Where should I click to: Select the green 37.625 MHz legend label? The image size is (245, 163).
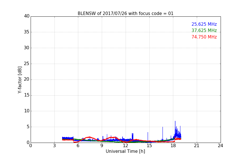(x=204, y=30)
